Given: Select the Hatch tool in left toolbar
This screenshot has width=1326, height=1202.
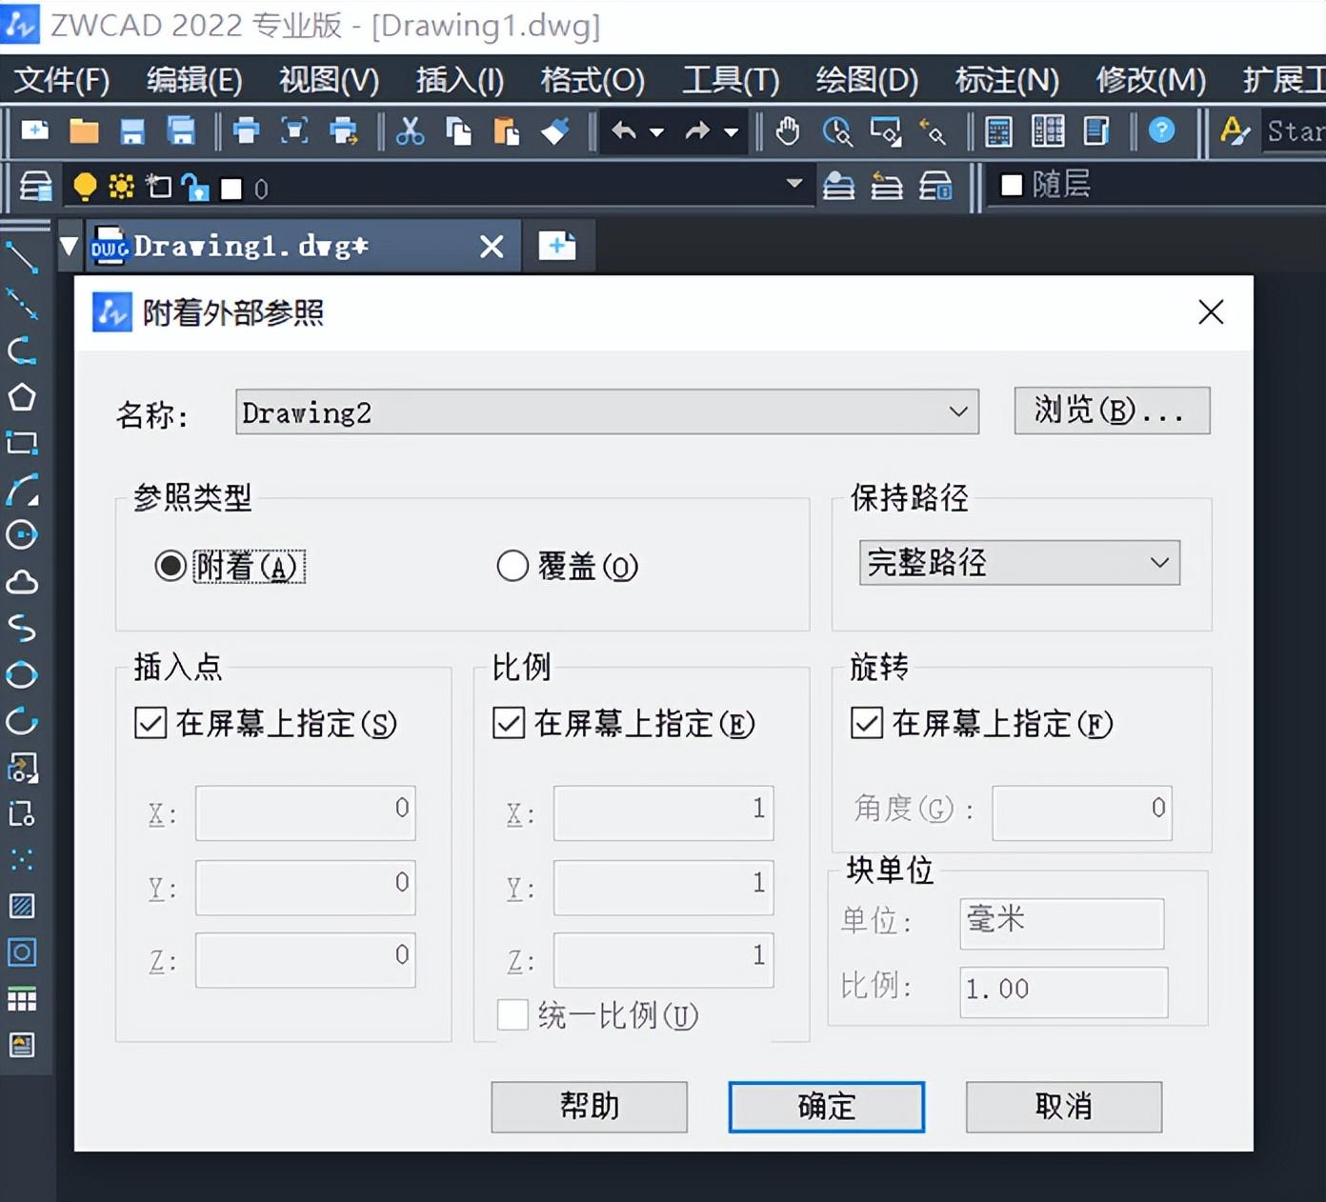Looking at the screenshot, I should tap(22, 906).
